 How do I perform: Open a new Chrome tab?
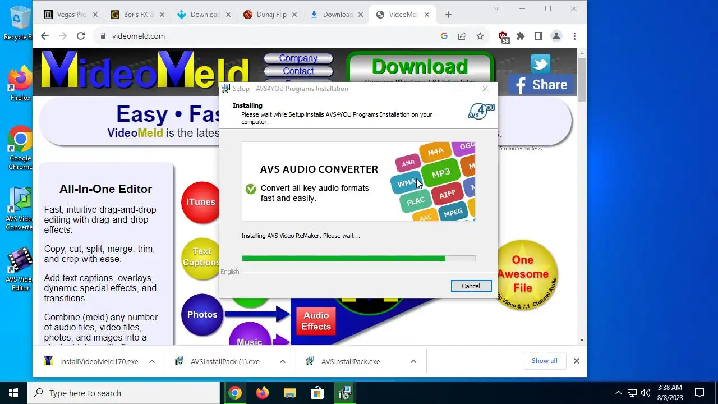pos(448,15)
